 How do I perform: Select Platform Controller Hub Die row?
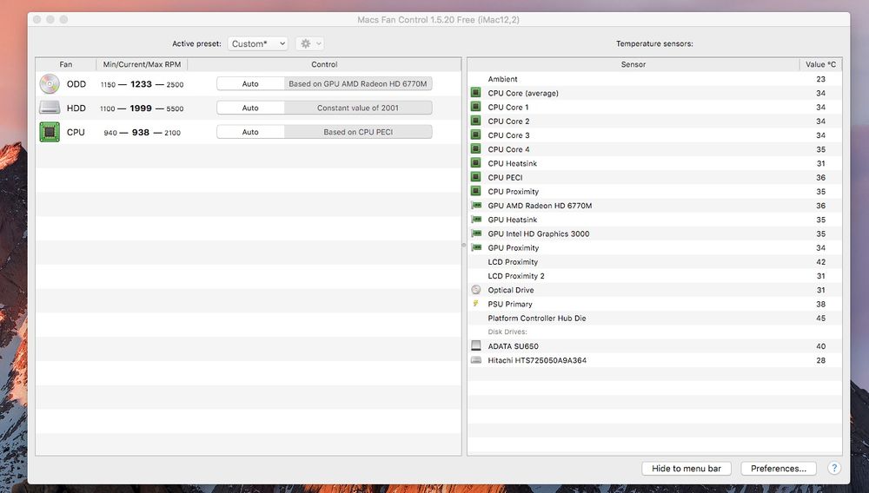(654, 319)
